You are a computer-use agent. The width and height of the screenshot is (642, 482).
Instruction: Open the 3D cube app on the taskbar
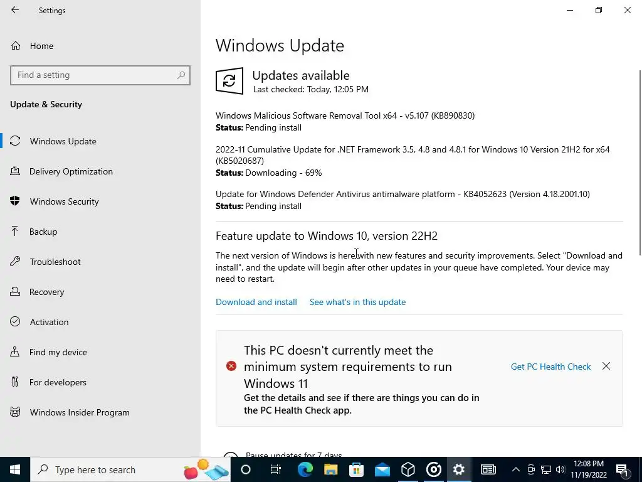tap(408, 469)
